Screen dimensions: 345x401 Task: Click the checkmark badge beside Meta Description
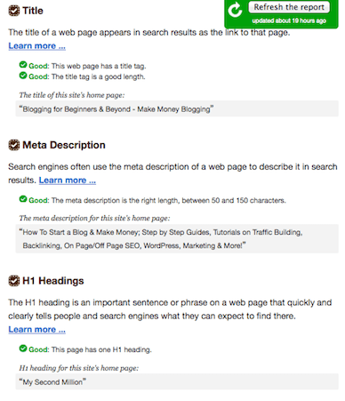(x=14, y=145)
